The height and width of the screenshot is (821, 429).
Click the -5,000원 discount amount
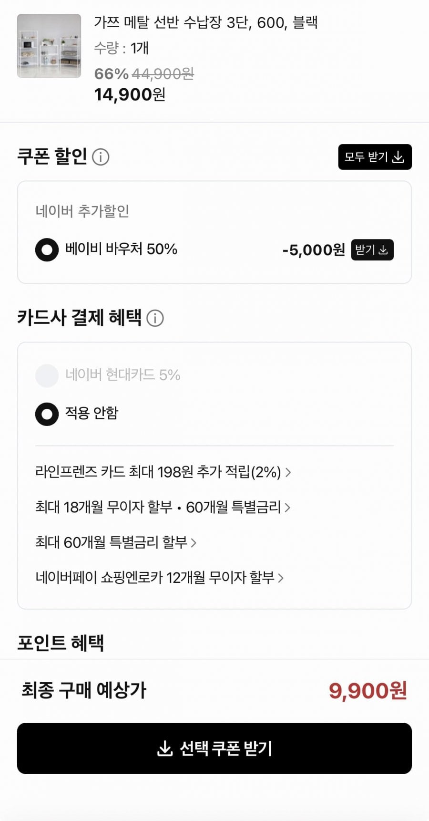(x=313, y=249)
